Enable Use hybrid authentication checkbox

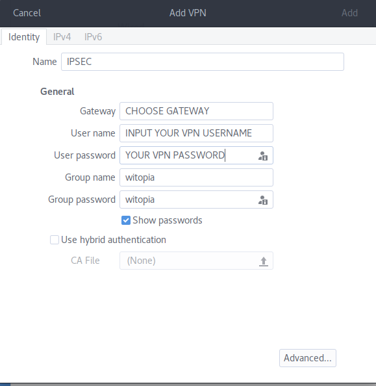(55, 240)
